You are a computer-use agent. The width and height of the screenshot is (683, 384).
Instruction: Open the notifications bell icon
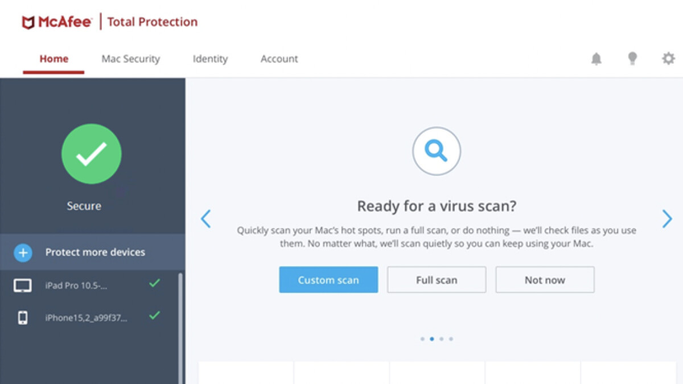(x=596, y=59)
